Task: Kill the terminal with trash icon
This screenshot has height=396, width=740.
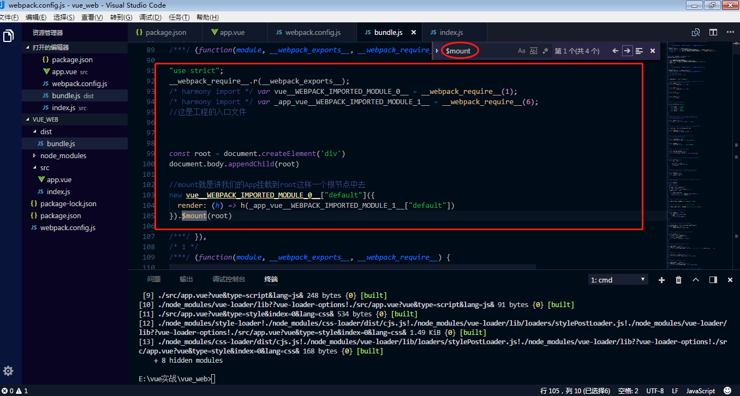Action: (x=678, y=280)
